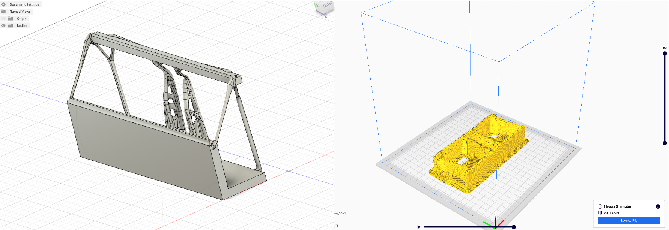The width and height of the screenshot is (669, 230).
Task: Click the Bodies folder icon
Action: point(11,25)
